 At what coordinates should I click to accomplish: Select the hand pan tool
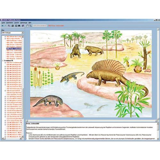pos(28,26)
